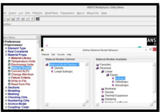The height and width of the screenshot is (112, 160).
Task: Open the WorkPlane menu
Action: click(51, 13)
